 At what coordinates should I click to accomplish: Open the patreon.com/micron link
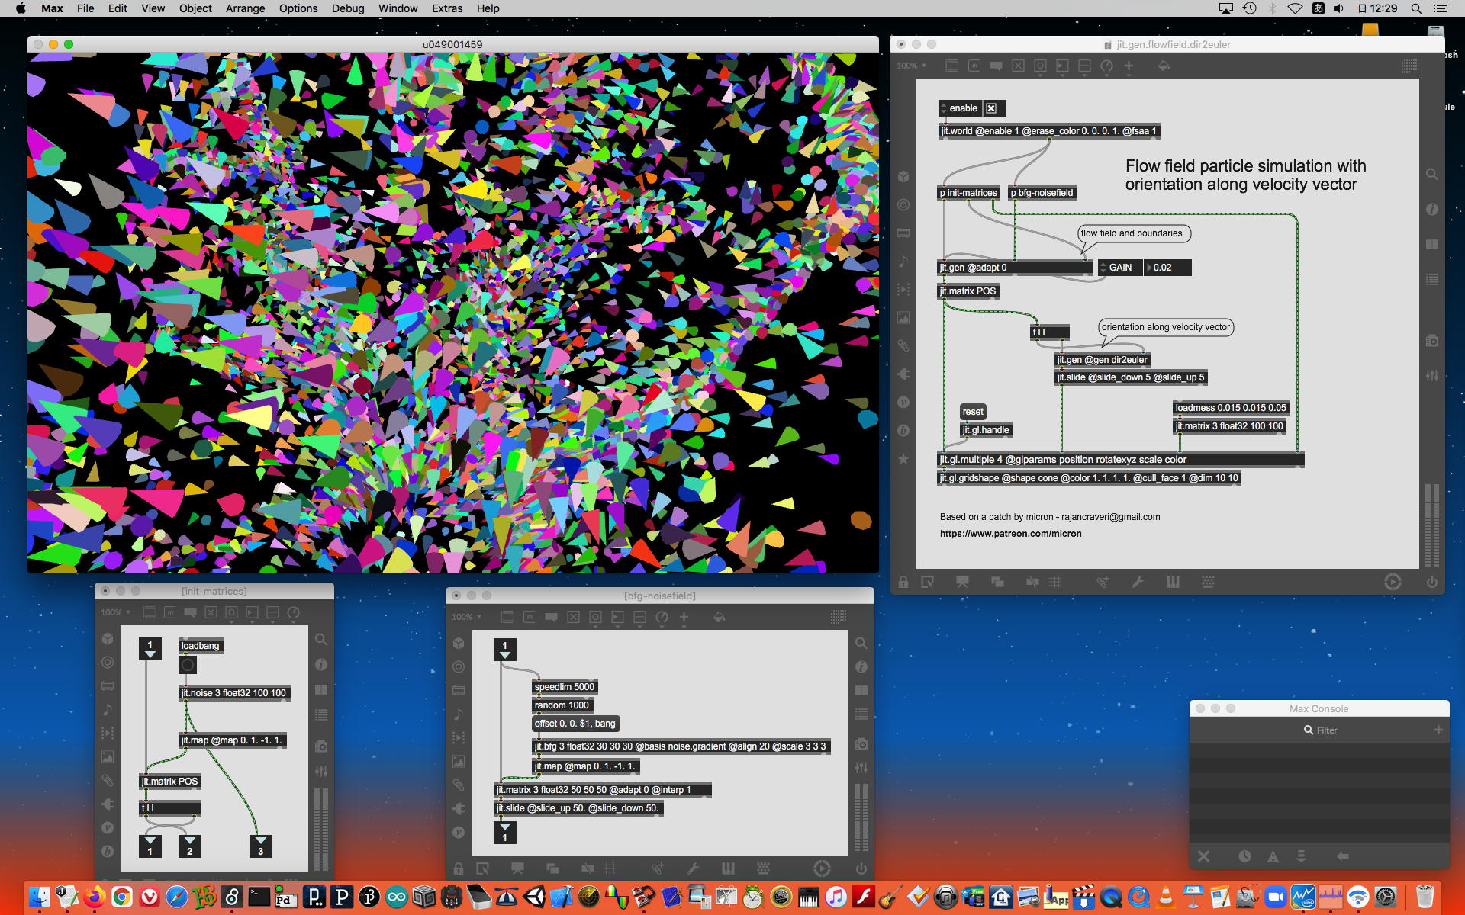1010,534
